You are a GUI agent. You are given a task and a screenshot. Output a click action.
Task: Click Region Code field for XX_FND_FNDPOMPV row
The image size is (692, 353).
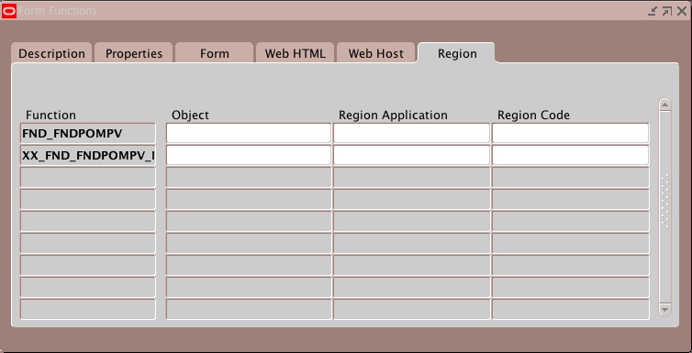click(x=571, y=155)
